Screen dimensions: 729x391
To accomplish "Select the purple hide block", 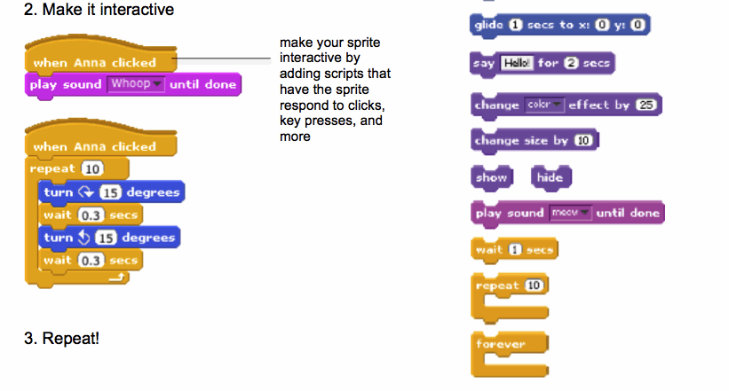I will pyautogui.click(x=550, y=177).
